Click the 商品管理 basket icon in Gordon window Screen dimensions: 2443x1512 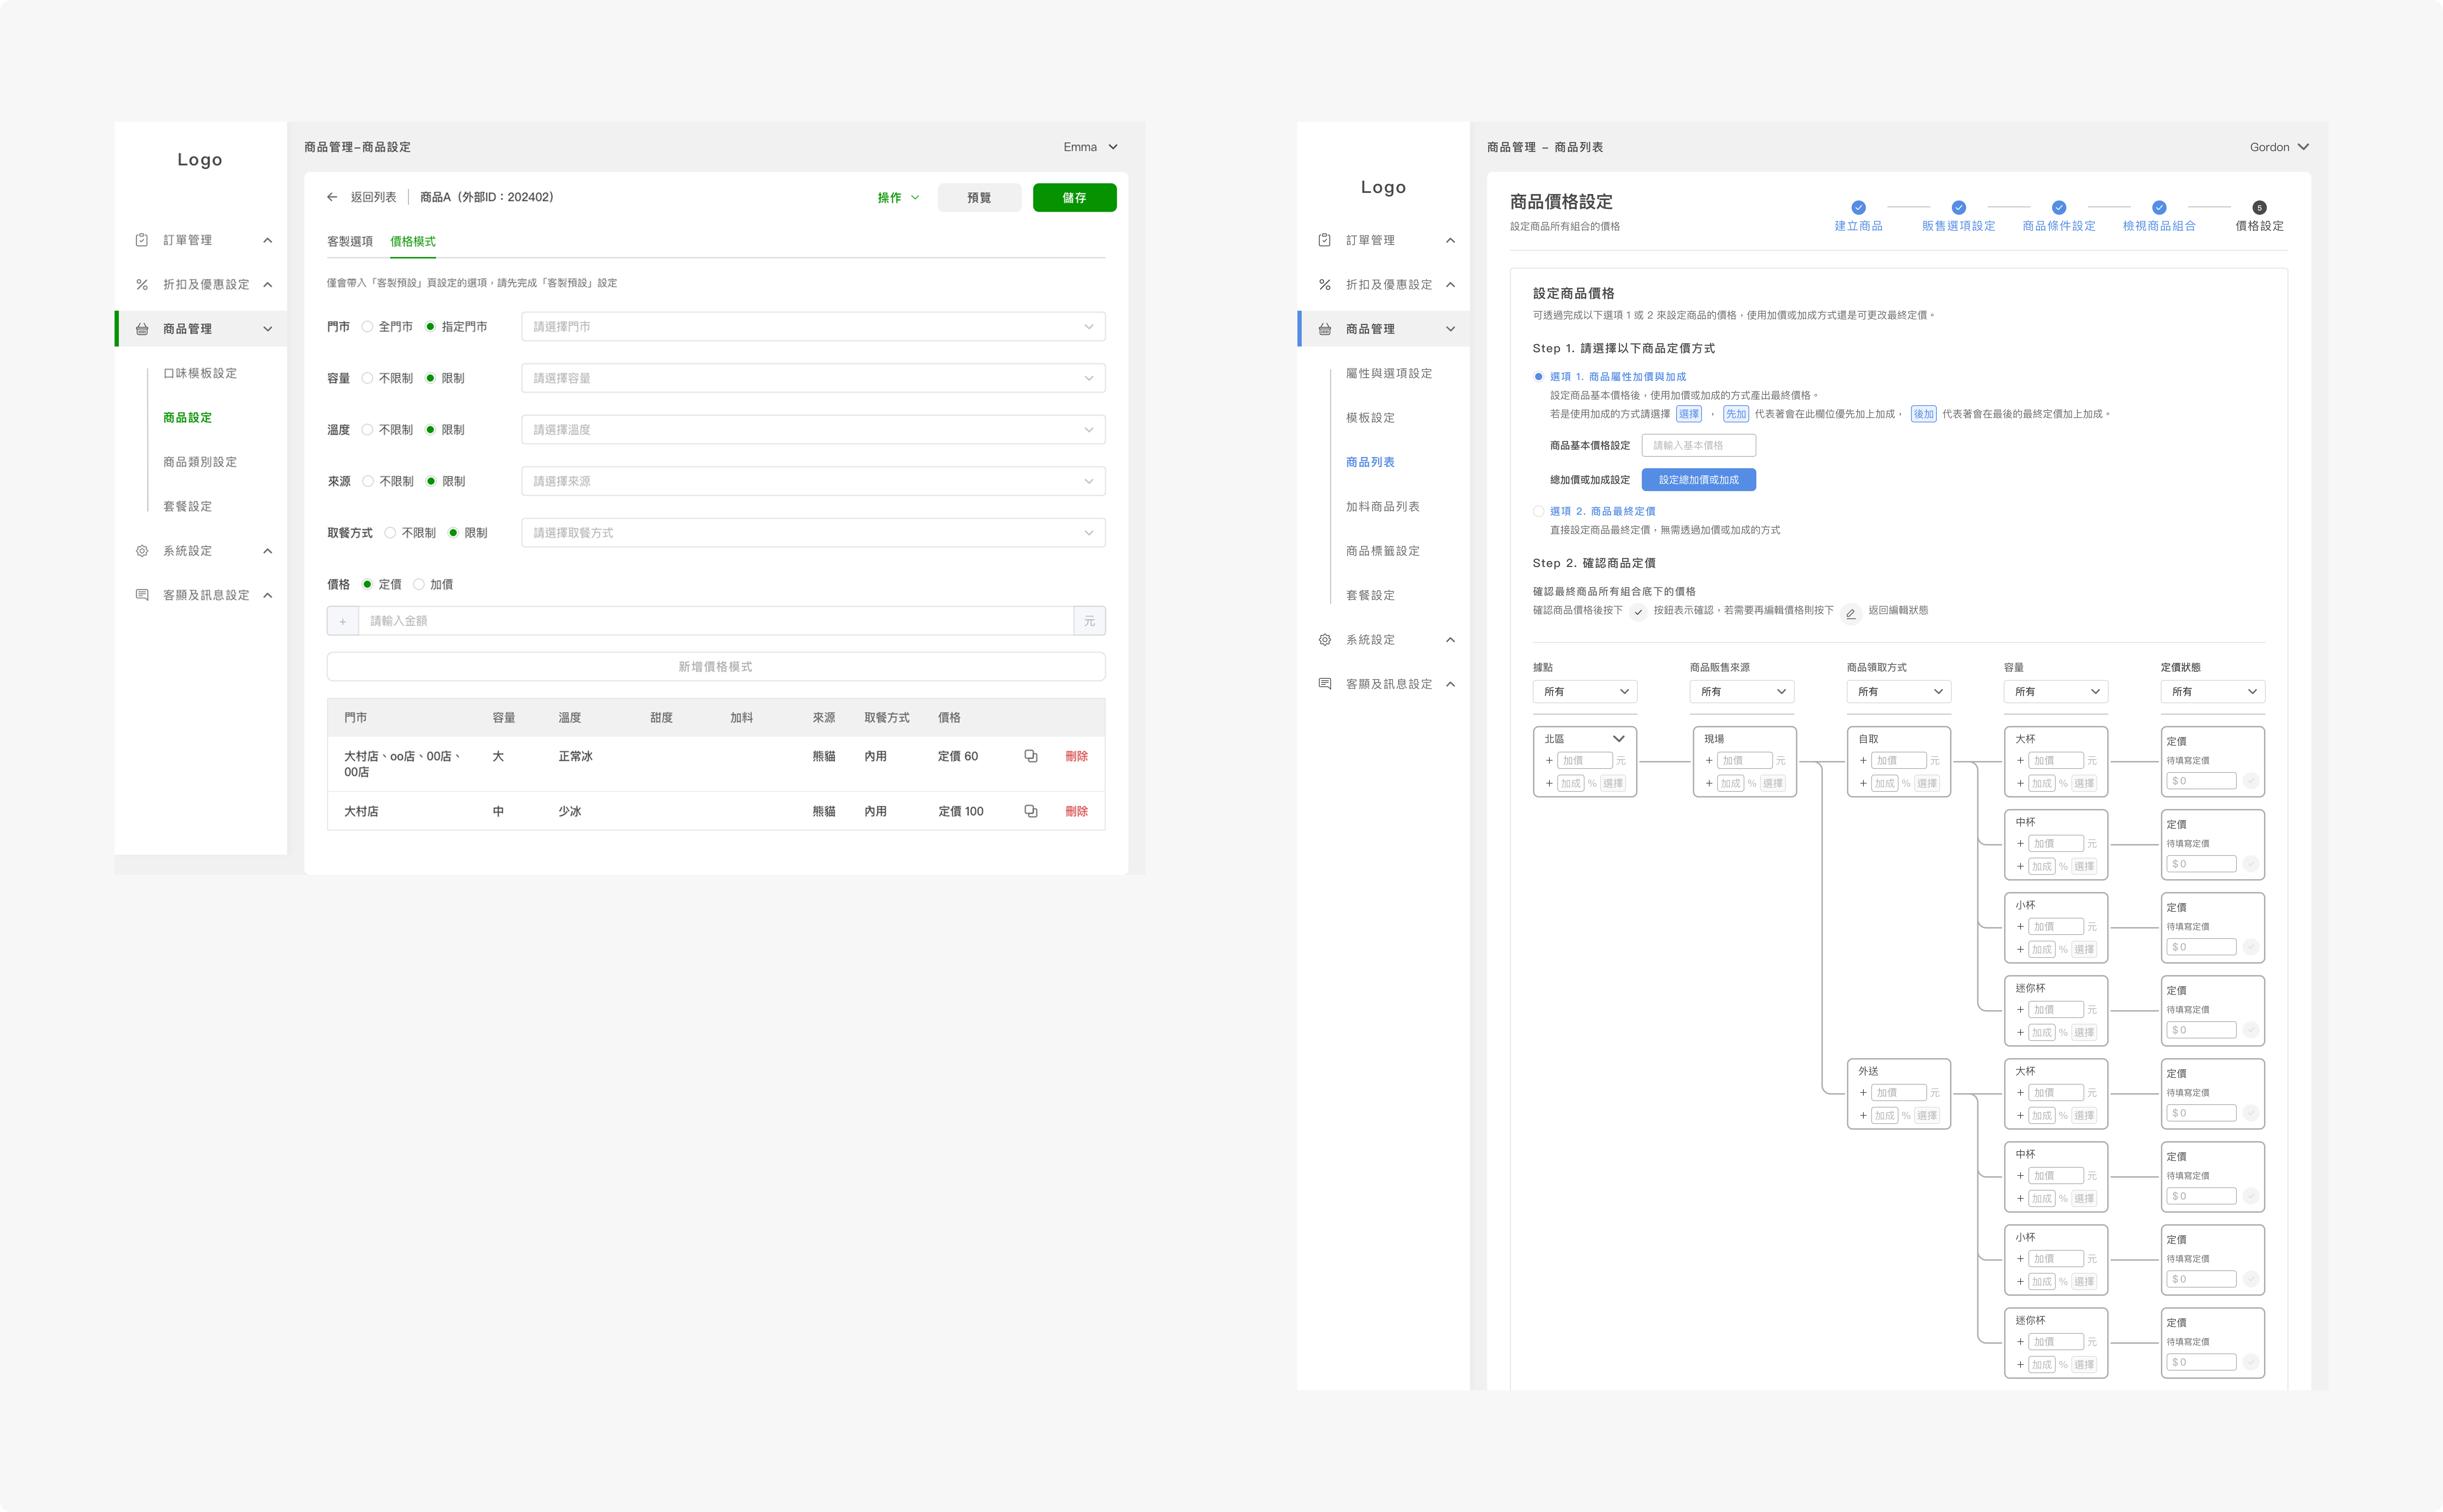coord(1325,329)
